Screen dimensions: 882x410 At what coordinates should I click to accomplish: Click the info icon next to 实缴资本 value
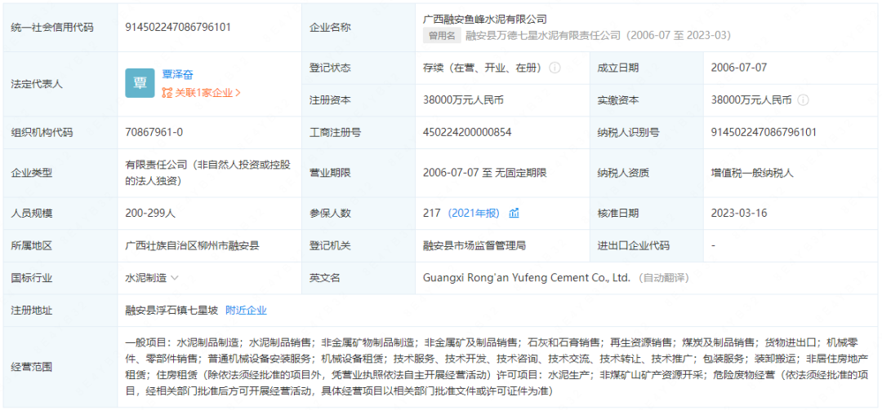click(x=804, y=100)
